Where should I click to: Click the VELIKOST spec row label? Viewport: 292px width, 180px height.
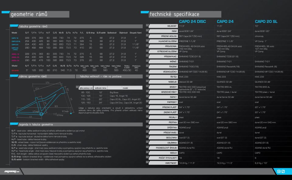point(163,26)
